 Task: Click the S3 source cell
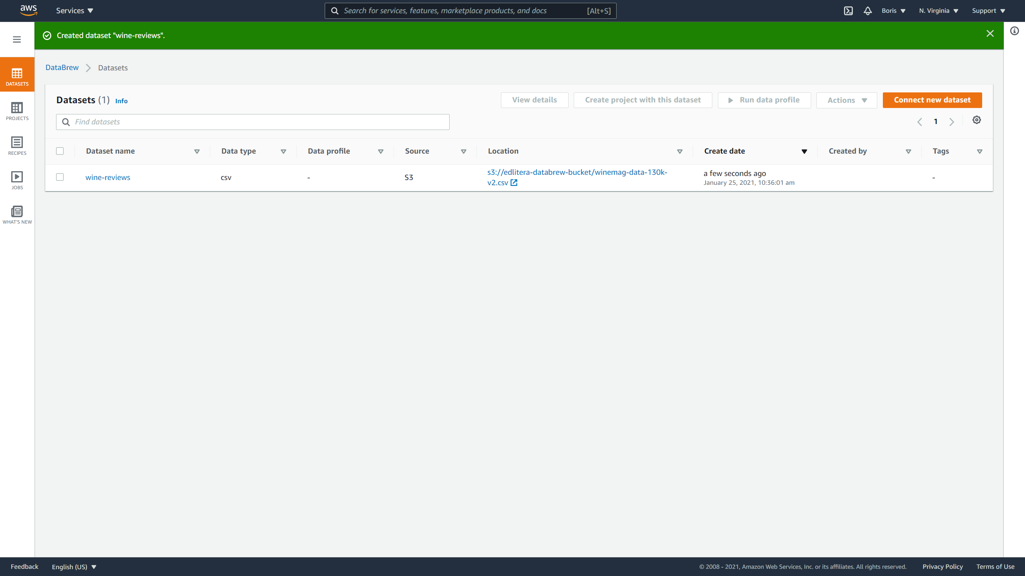click(409, 177)
